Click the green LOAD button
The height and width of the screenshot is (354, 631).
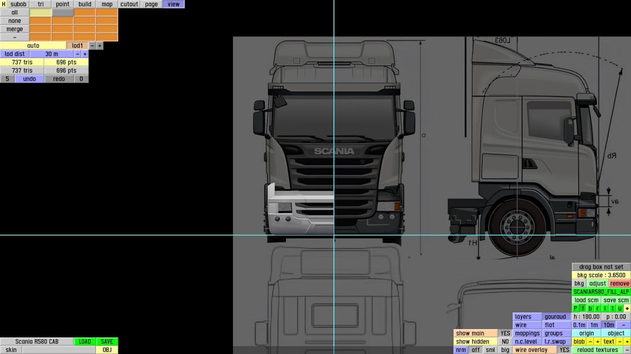click(x=85, y=342)
